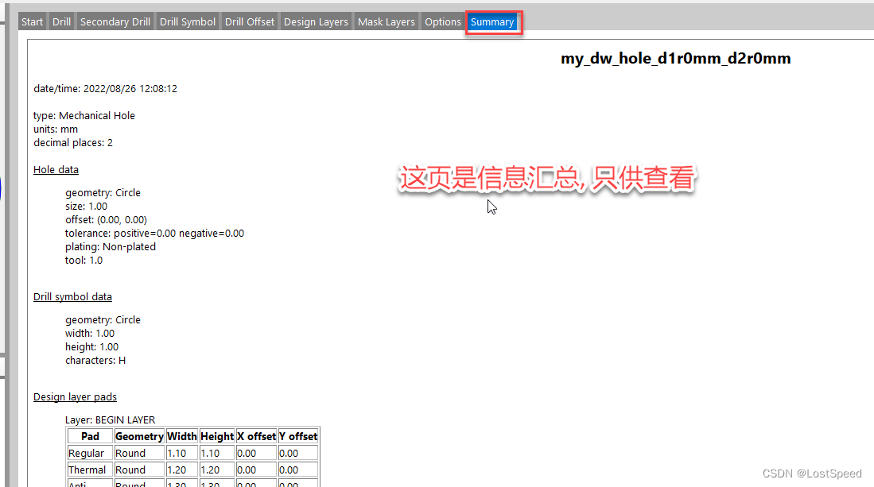
Task: Click the Geometry column header
Action: pos(139,436)
